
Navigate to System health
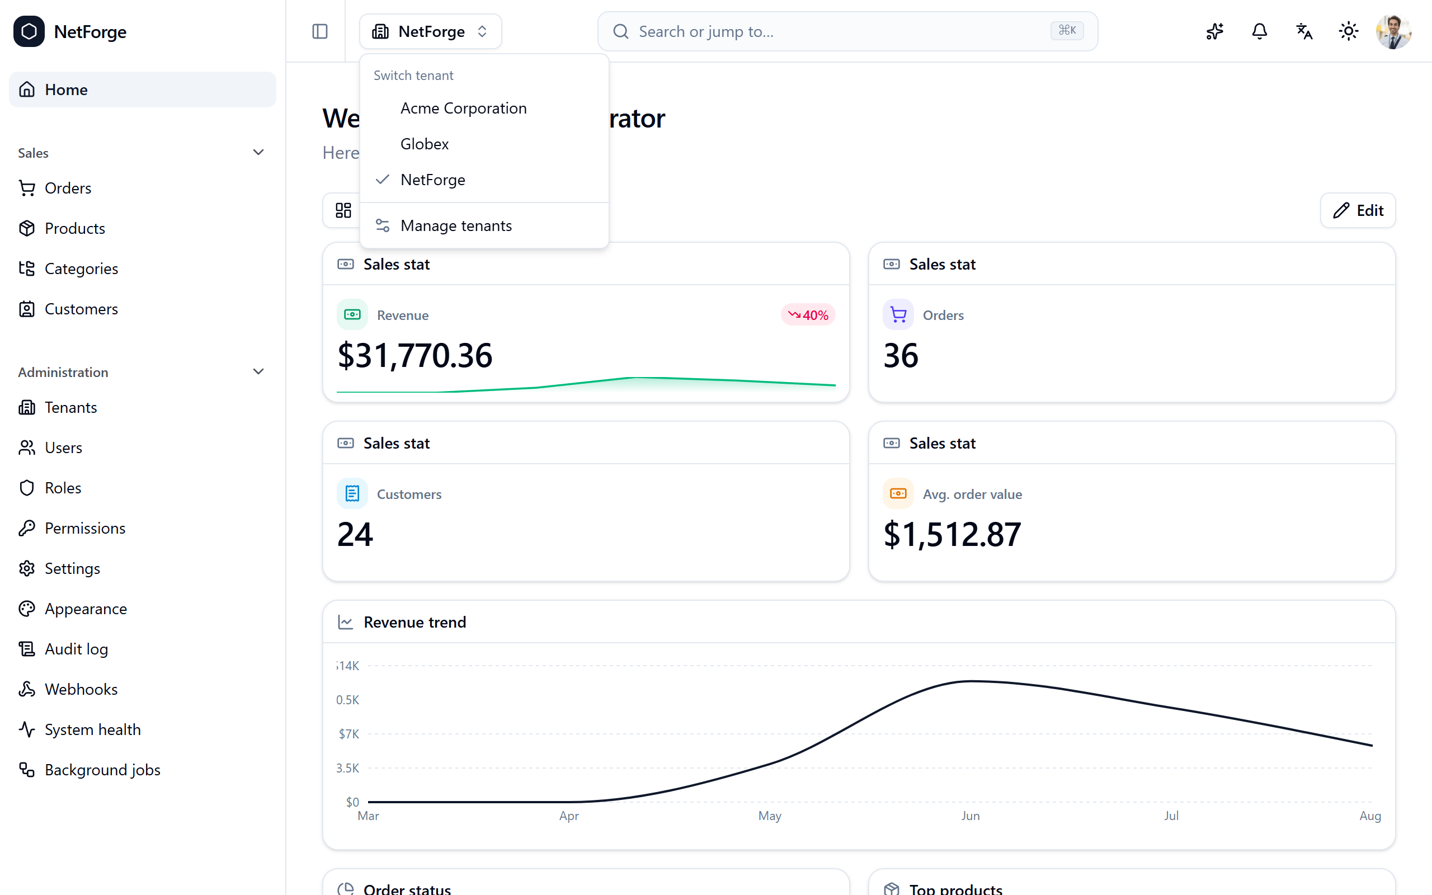pyautogui.click(x=143, y=729)
